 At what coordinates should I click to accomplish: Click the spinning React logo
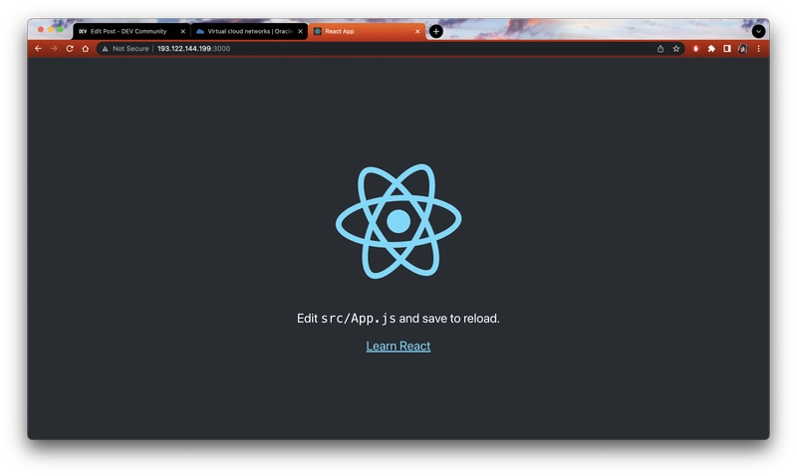pyautogui.click(x=398, y=221)
